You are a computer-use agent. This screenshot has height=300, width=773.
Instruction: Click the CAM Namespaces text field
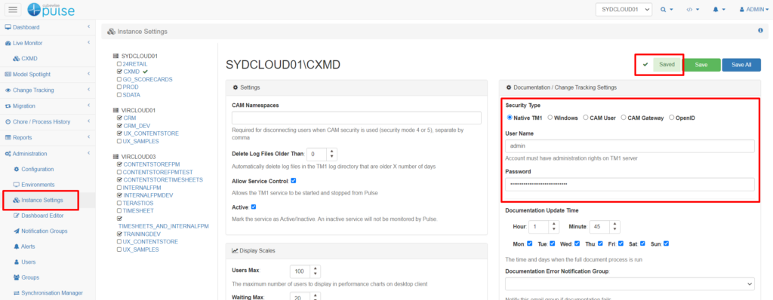pyautogui.click(x=356, y=118)
